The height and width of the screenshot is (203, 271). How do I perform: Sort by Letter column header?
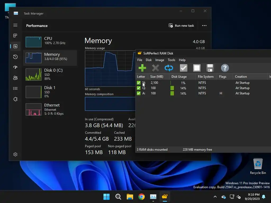(142, 77)
